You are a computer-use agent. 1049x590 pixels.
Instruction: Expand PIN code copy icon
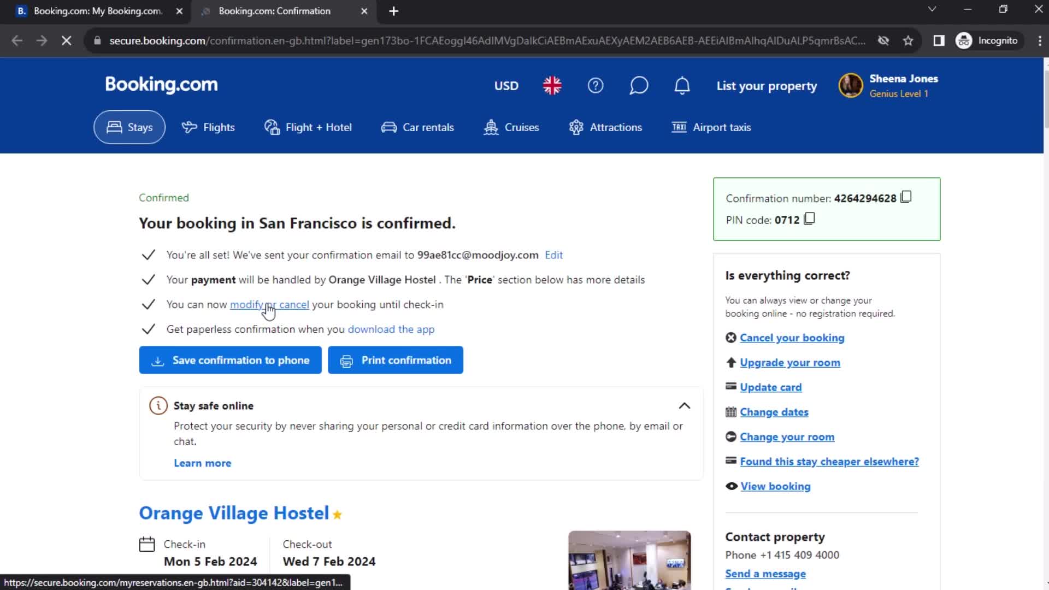[x=809, y=219]
